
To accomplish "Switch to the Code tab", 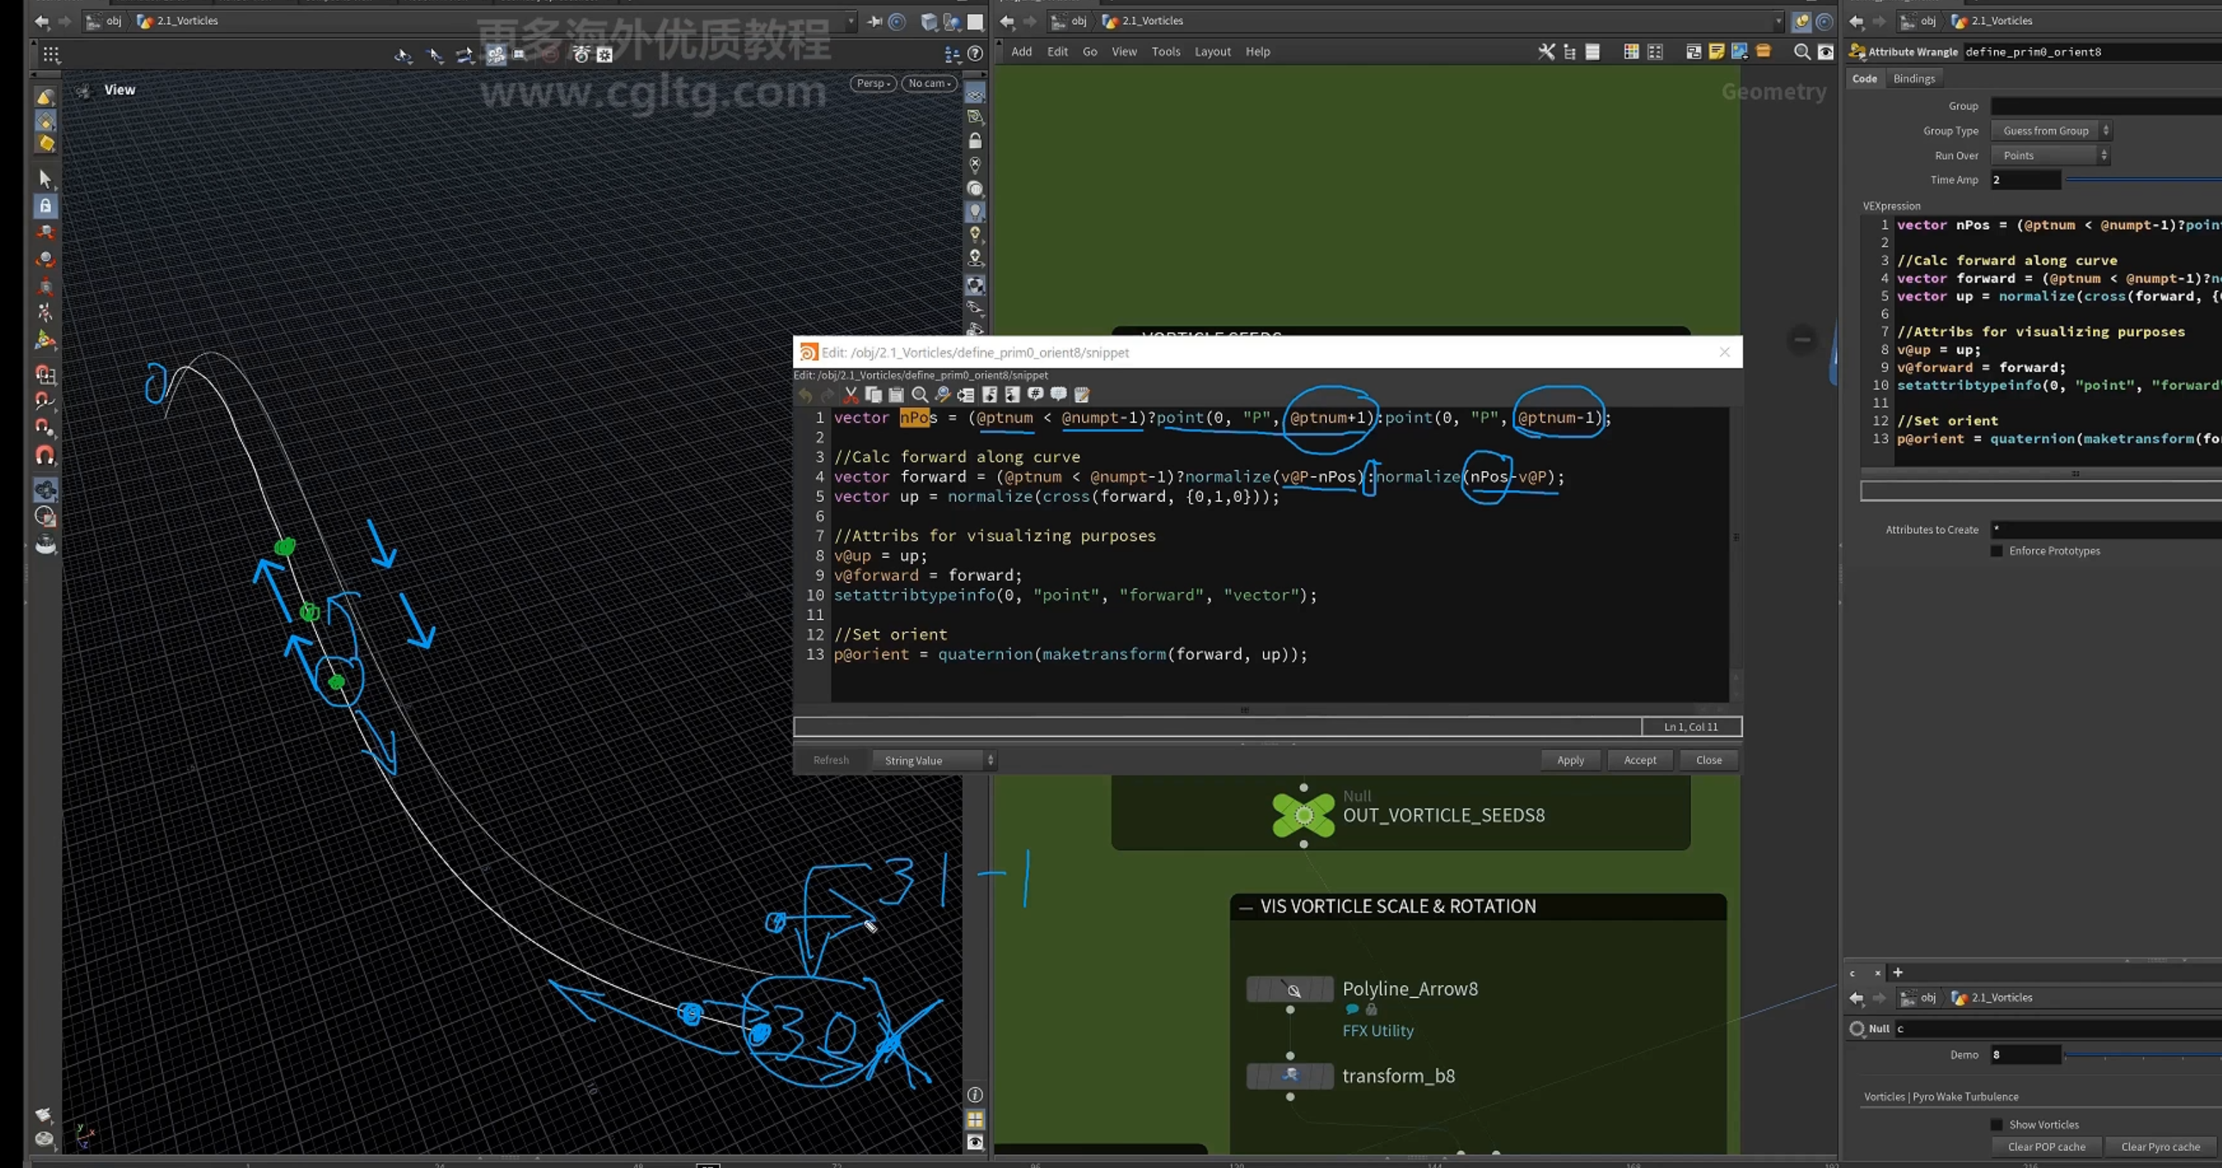I will 1864,79.
